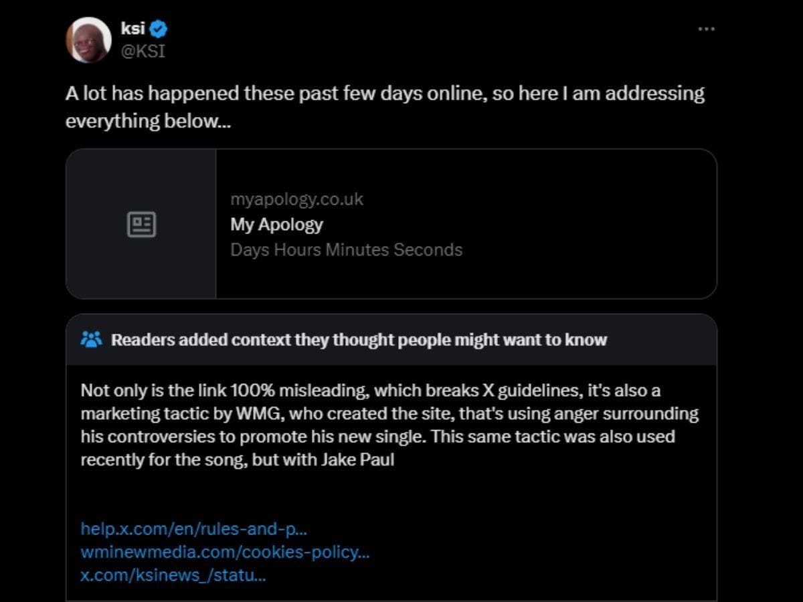
Task: Click the myapology.co.uk domain text
Action: pos(296,199)
